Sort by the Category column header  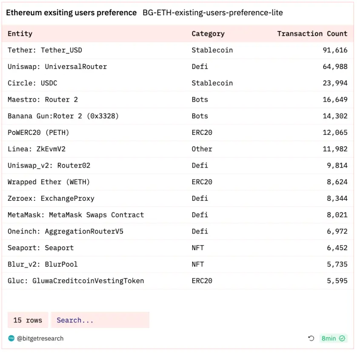(208, 34)
